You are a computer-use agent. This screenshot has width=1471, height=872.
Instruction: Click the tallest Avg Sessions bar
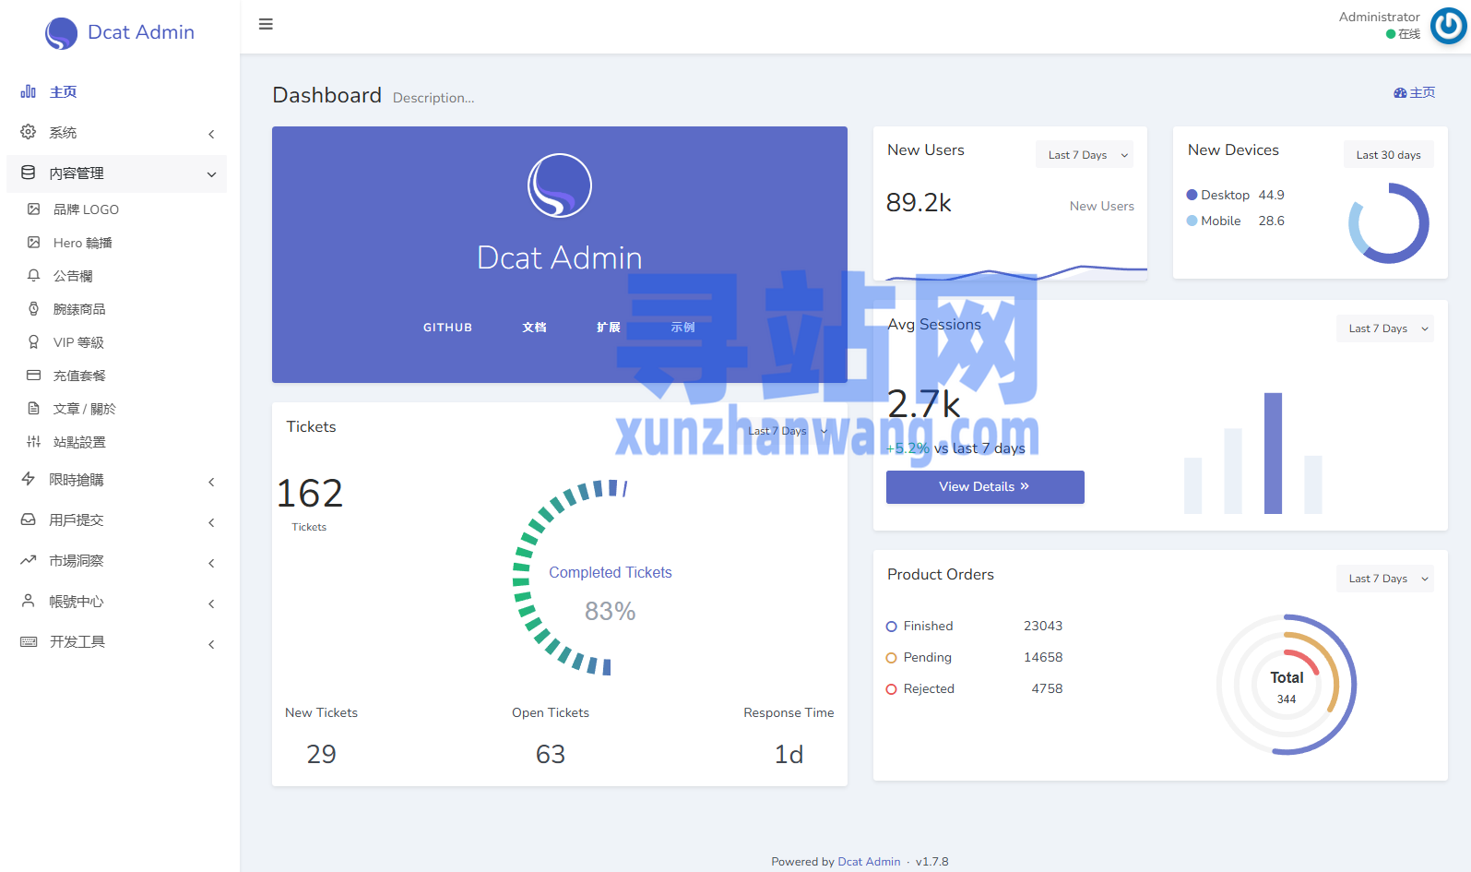click(1273, 453)
